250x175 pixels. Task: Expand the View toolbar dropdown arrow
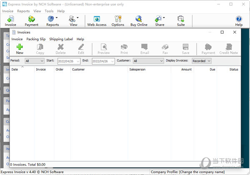[x=77, y=17]
